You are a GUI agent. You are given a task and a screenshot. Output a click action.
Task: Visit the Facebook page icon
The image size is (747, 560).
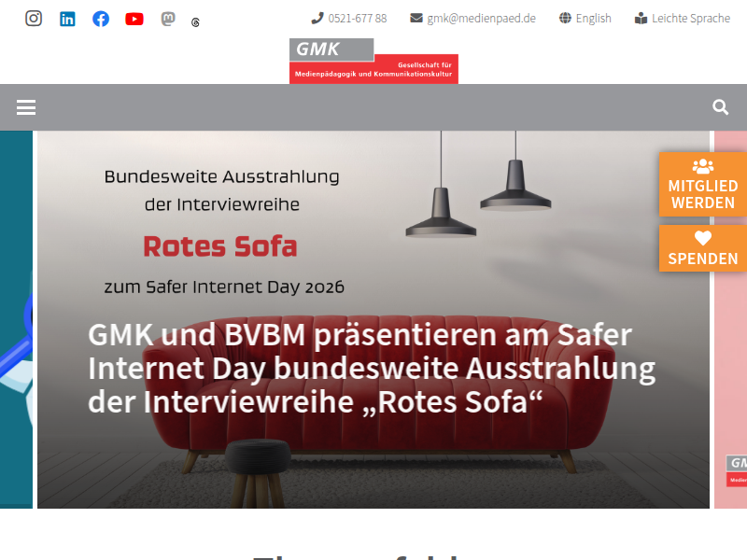(101, 19)
